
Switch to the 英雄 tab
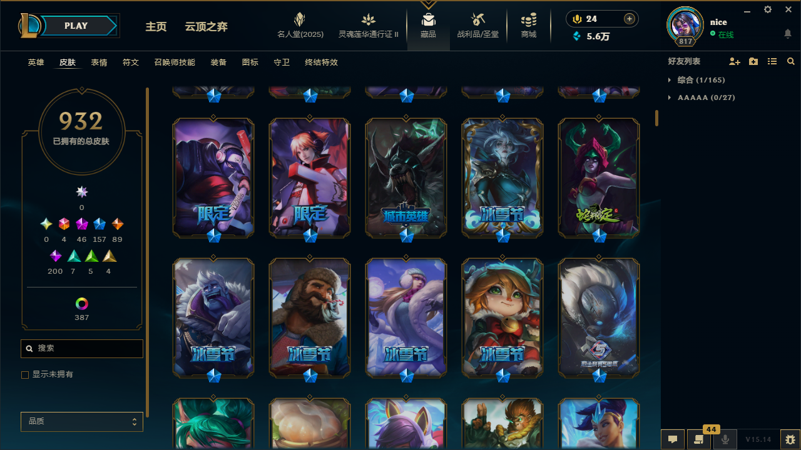[x=36, y=62]
